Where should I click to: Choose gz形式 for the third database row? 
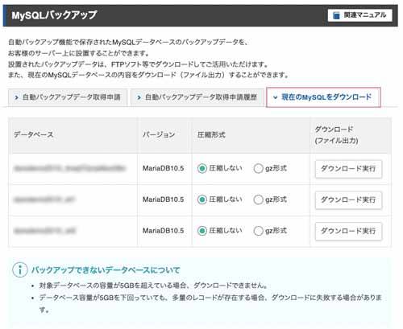(x=258, y=231)
